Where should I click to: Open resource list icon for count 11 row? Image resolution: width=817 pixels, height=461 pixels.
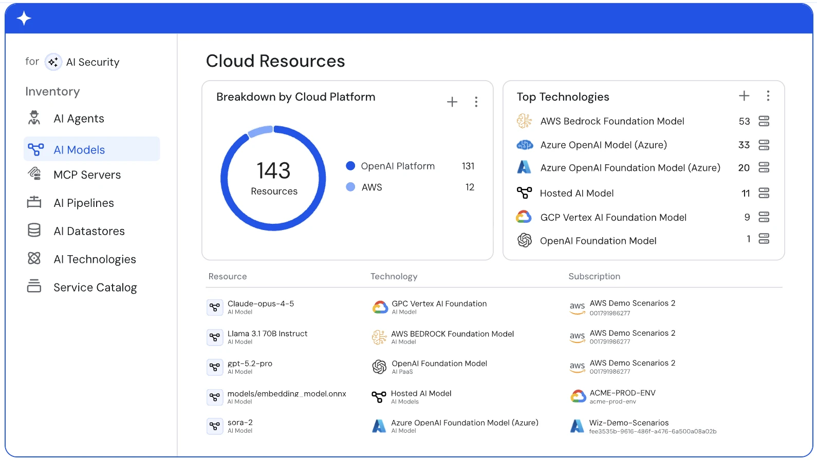tap(764, 193)
